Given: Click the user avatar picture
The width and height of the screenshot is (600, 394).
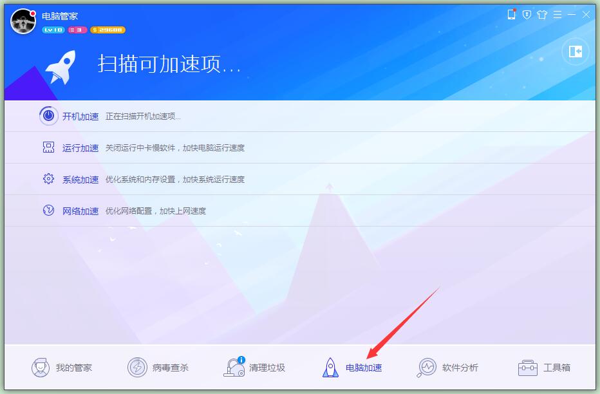Looking at the screenshot, I should 23,22.
